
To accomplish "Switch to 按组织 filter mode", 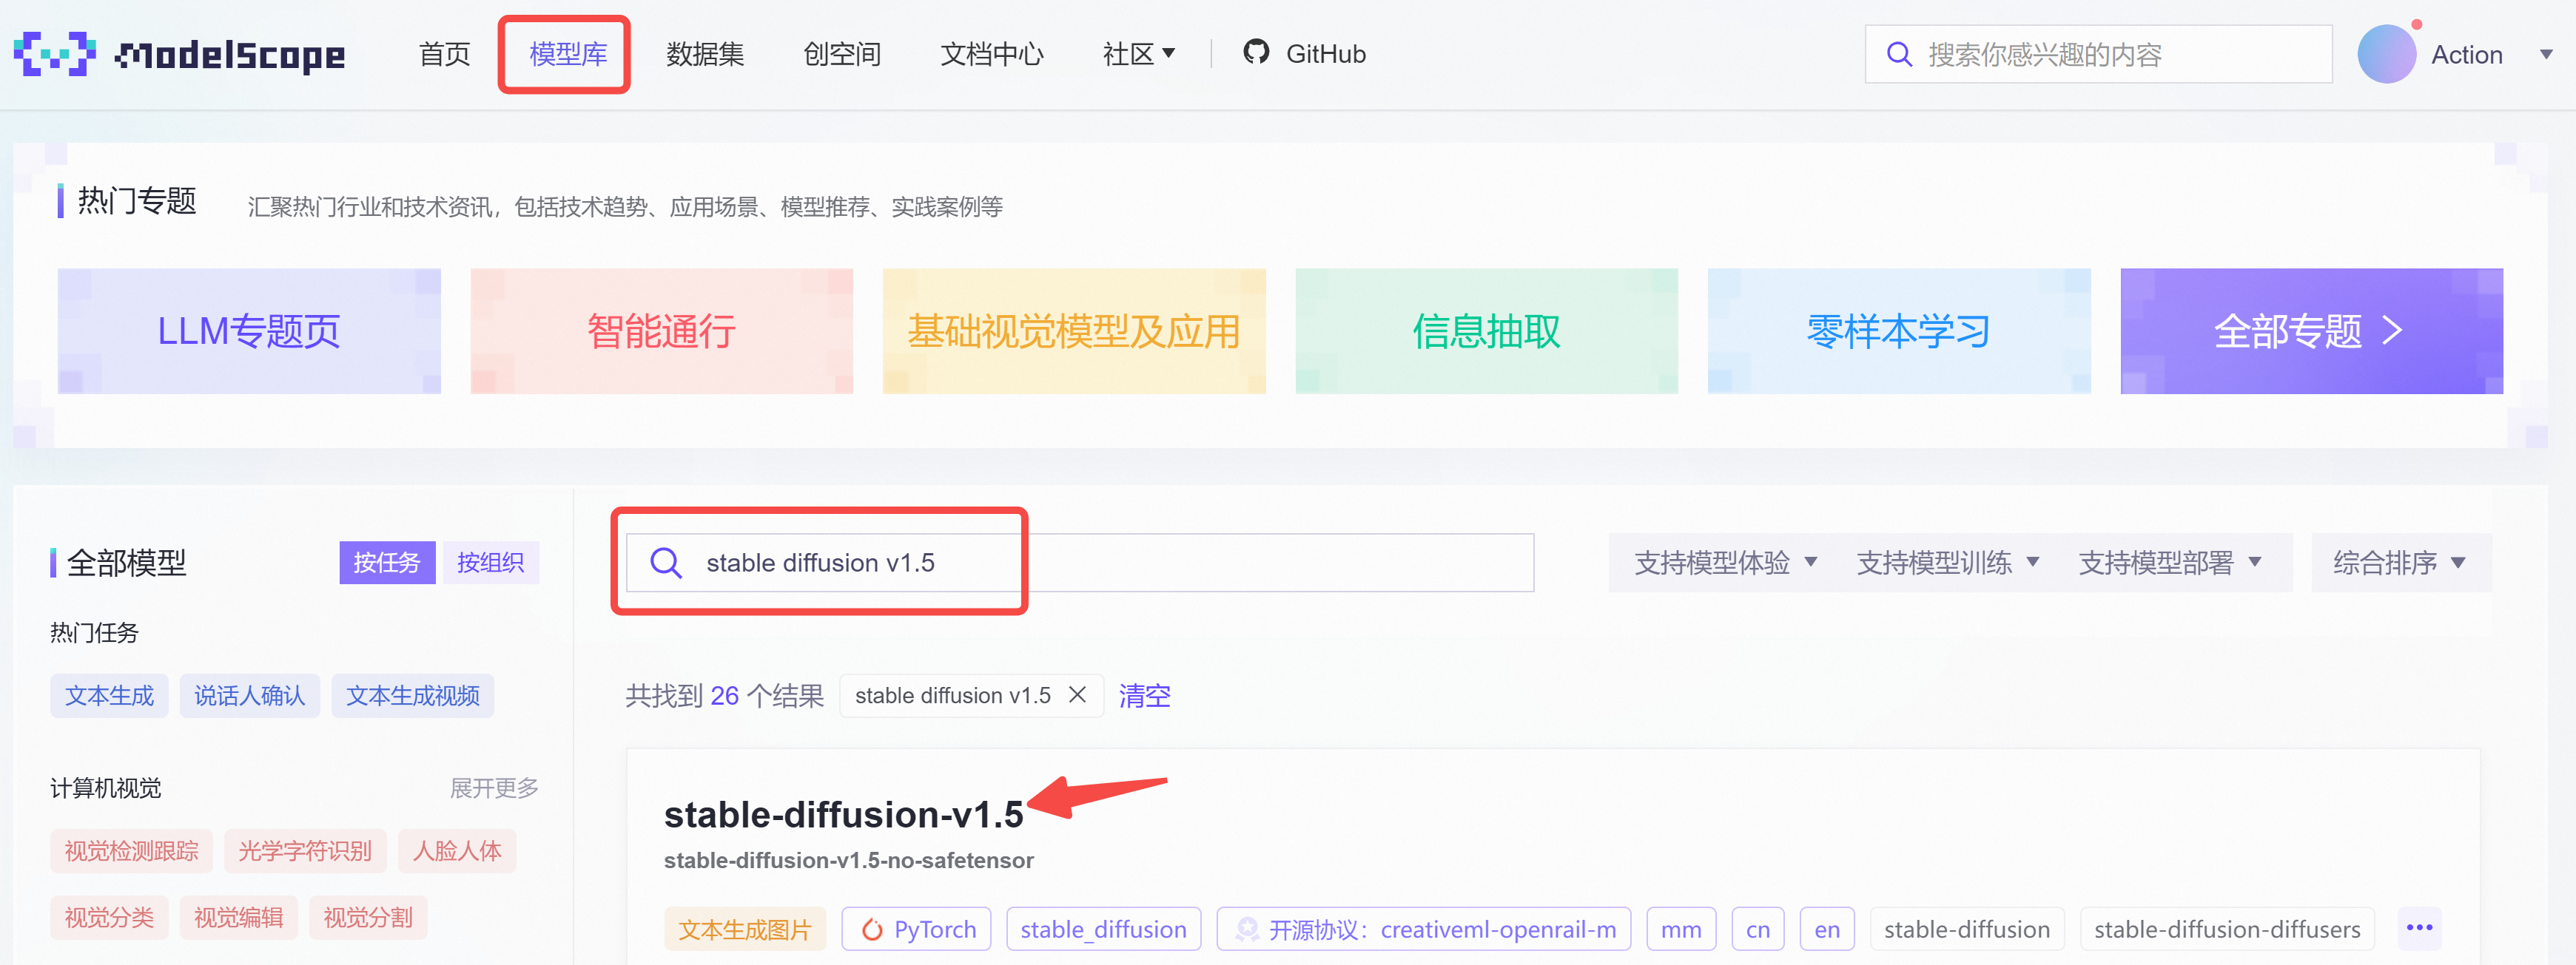I will click(490, 563).
